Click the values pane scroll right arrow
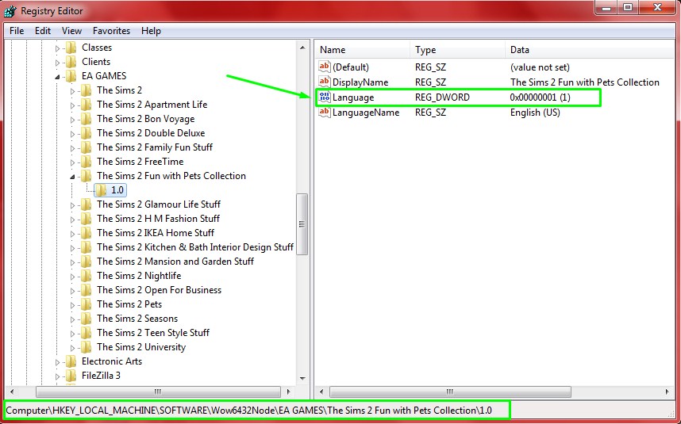Image resolution: width=681 pixels, height=424 pixels. 667,392
